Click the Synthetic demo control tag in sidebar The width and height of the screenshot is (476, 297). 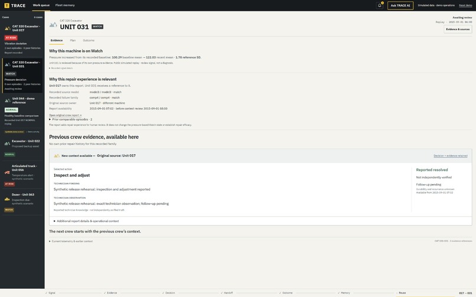tap(14, 132)
